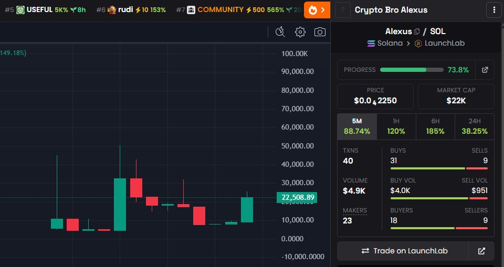Select the 24H timeframe tab

pos(475,126)
